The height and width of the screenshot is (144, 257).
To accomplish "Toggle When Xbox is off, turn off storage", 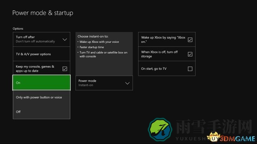I will coord(190,54).
